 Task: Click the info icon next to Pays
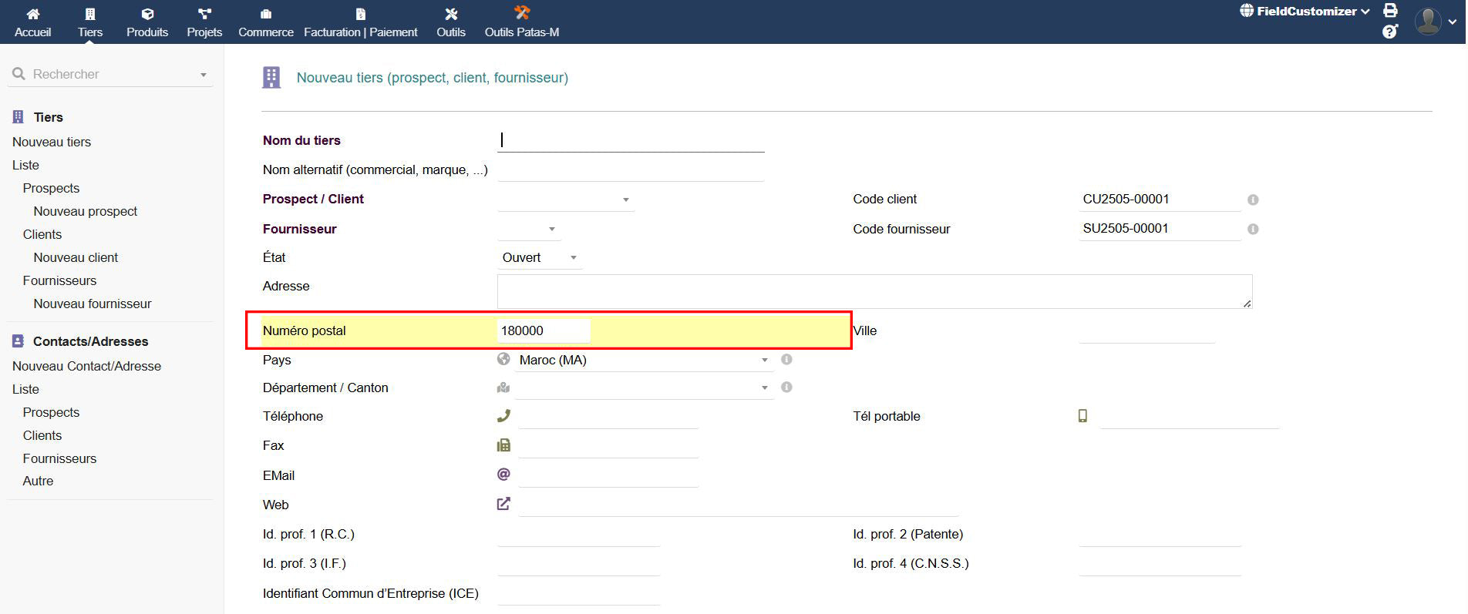[786, 360]
